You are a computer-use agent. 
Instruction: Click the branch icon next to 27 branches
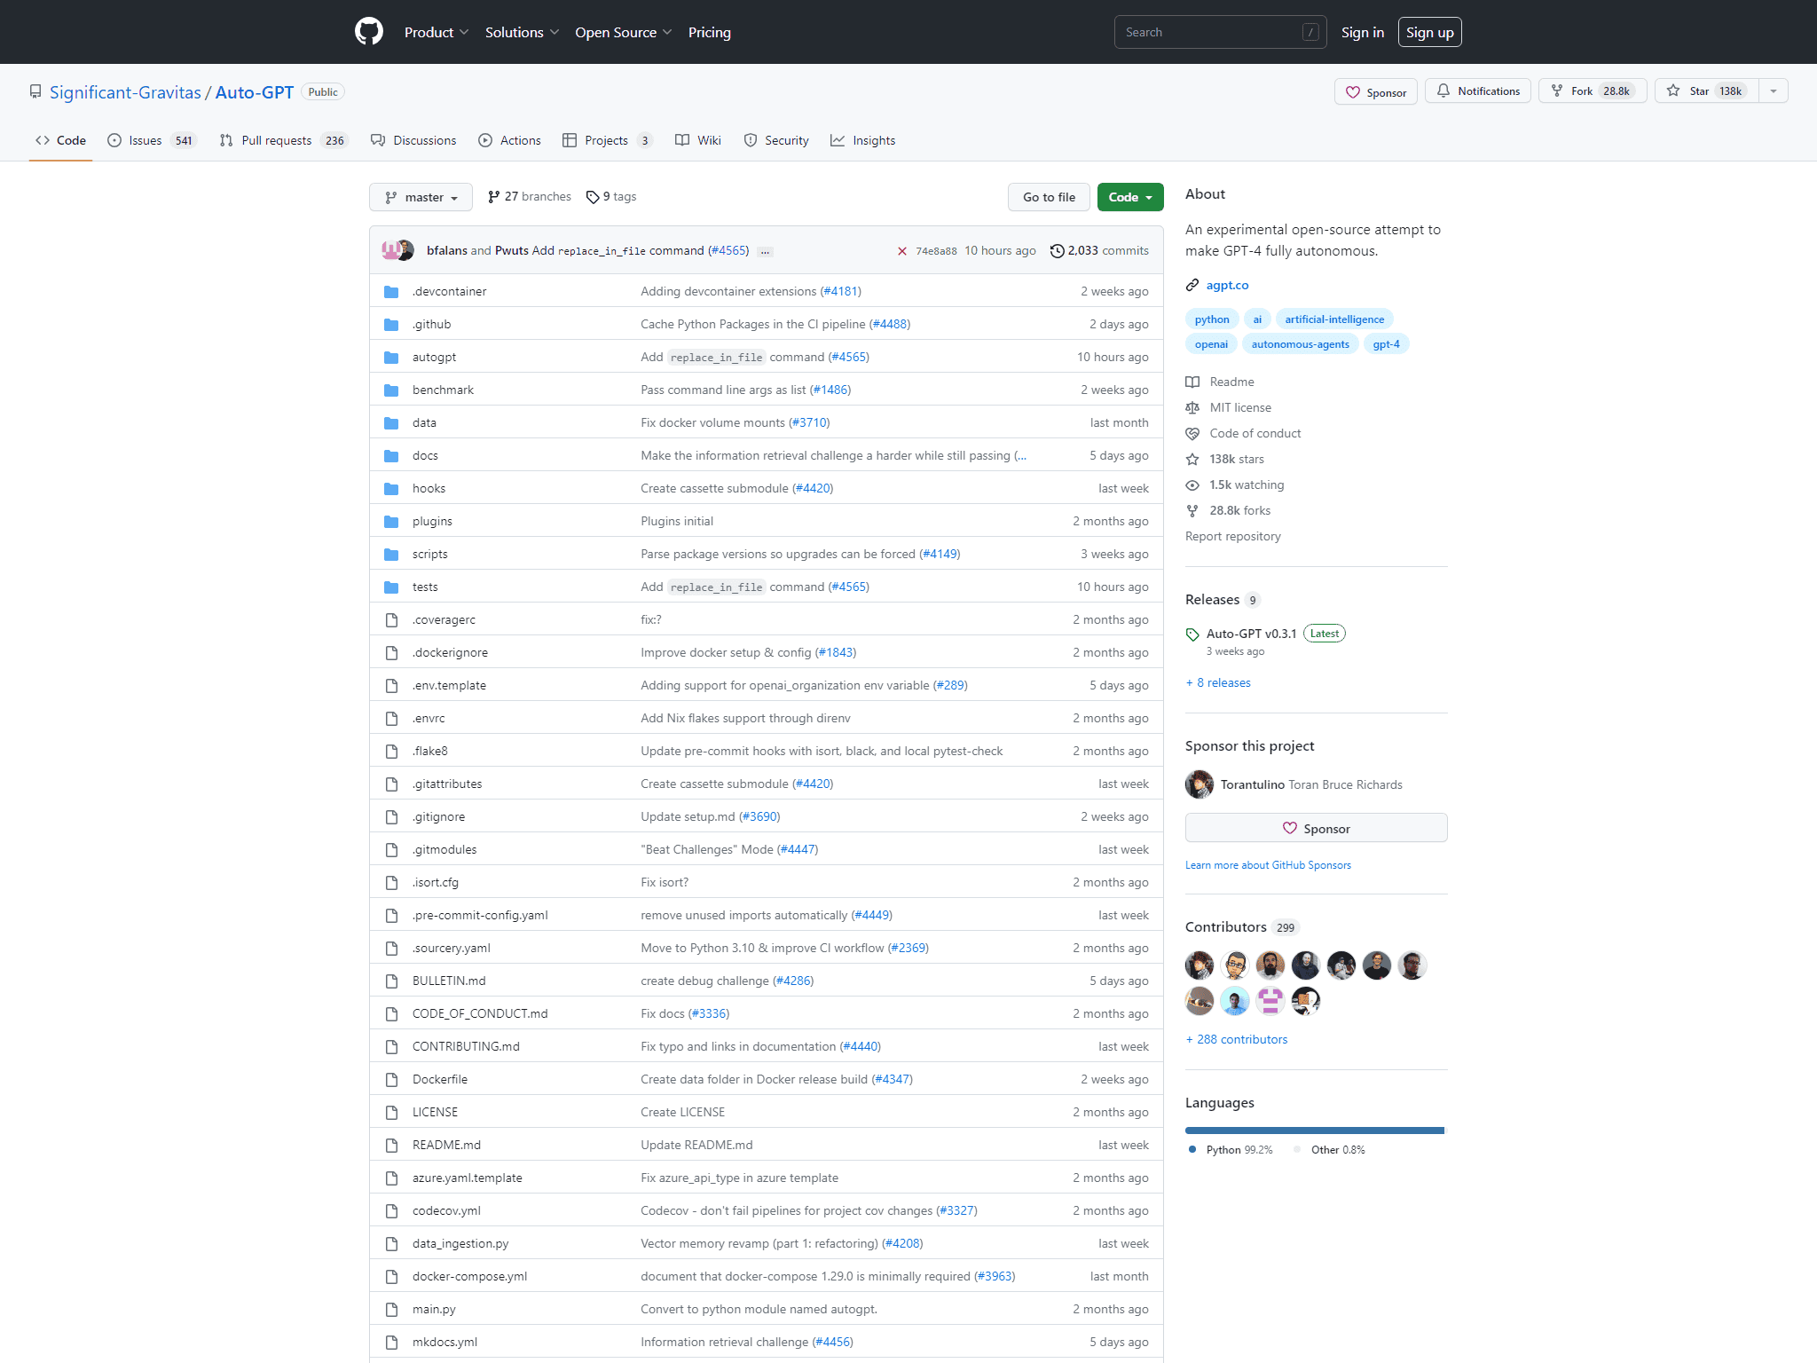click(x=493, y=197)
